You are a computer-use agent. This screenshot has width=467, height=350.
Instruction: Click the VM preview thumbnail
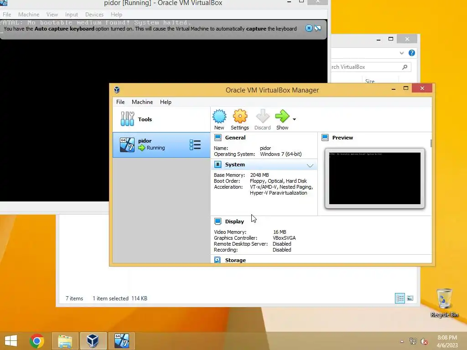tap(375, 178)
